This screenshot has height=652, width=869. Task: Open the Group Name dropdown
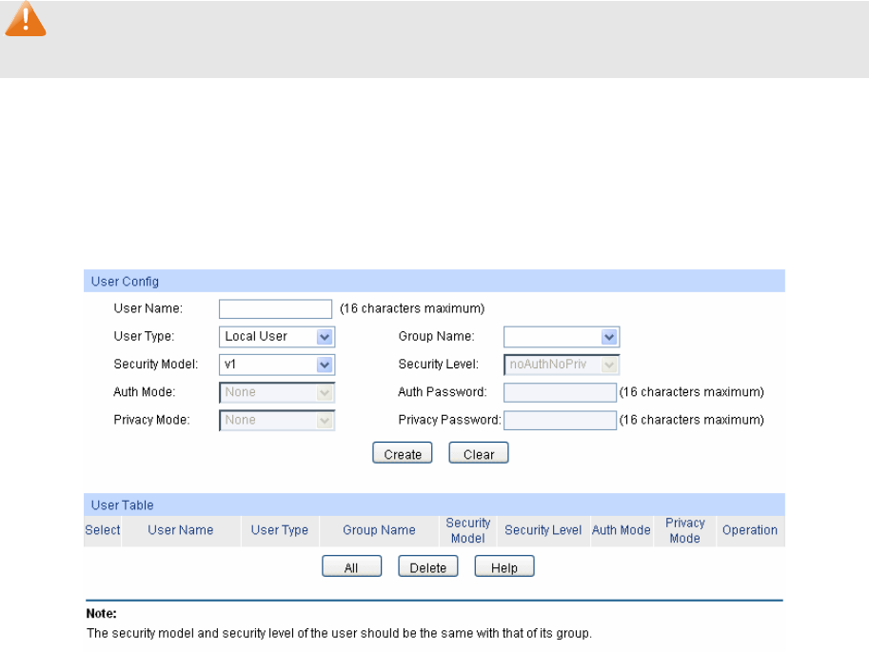click(562, 337)
